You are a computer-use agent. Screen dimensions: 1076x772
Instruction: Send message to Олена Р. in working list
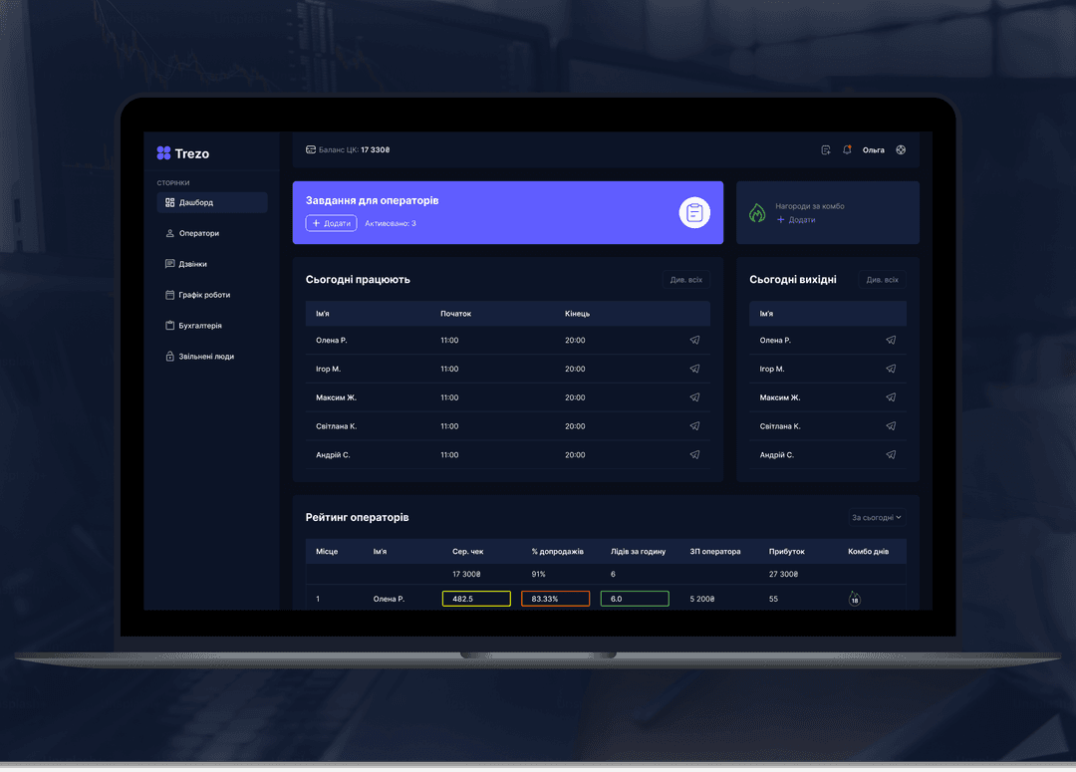click(694, 341)
